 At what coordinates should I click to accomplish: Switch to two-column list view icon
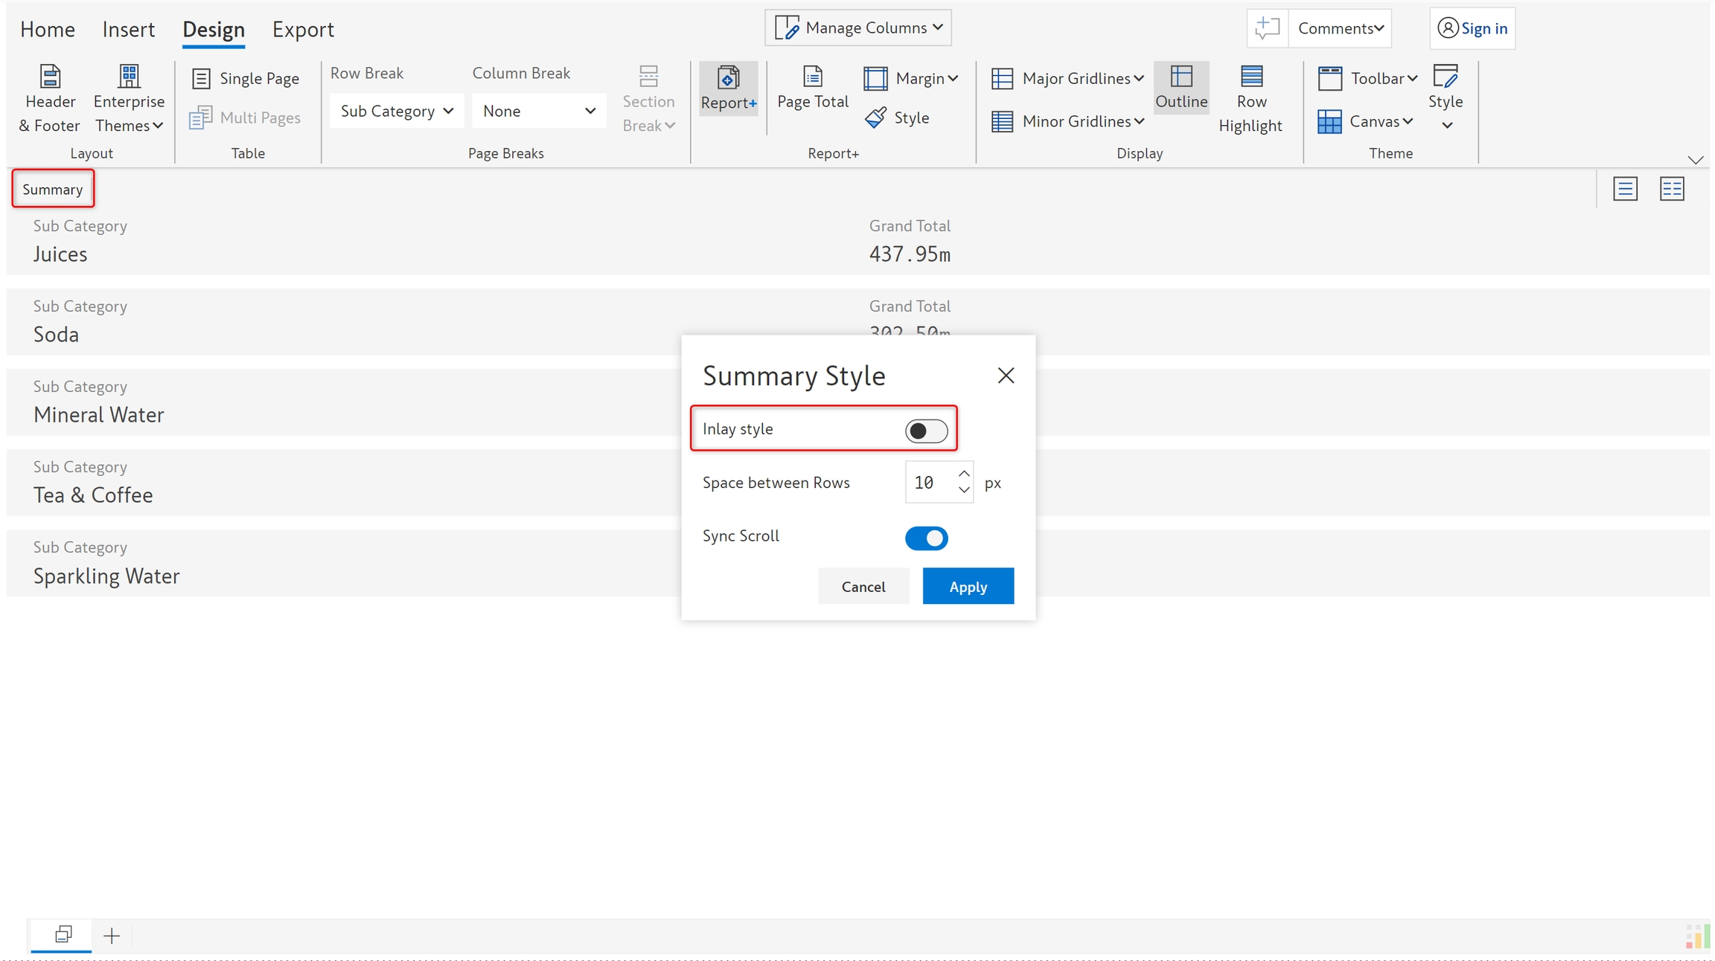(x=1672, y=189)
